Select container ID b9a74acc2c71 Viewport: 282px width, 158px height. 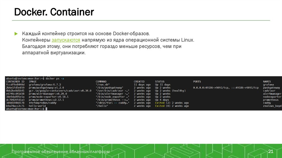pos(15,106)
